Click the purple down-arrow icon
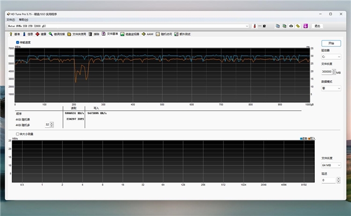351x216 pixels. click(x=306, y=26)
